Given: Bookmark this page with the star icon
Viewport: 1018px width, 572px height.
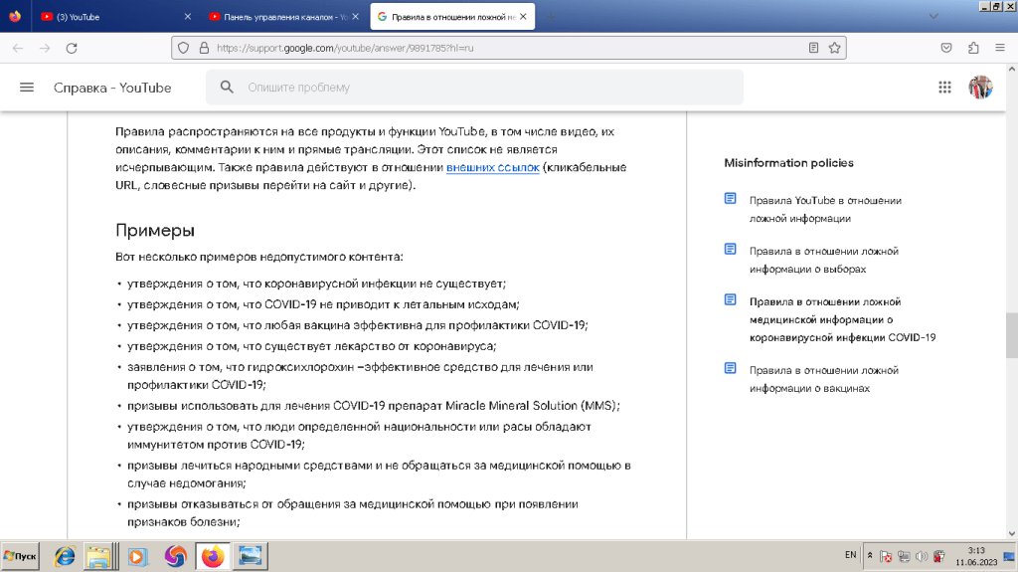Looking at the screenshot, I should (x=835, y=48).
